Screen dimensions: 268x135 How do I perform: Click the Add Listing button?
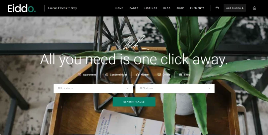(235, 8)
